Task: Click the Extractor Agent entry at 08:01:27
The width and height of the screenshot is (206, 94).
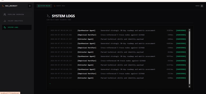Action: point(85,39)
